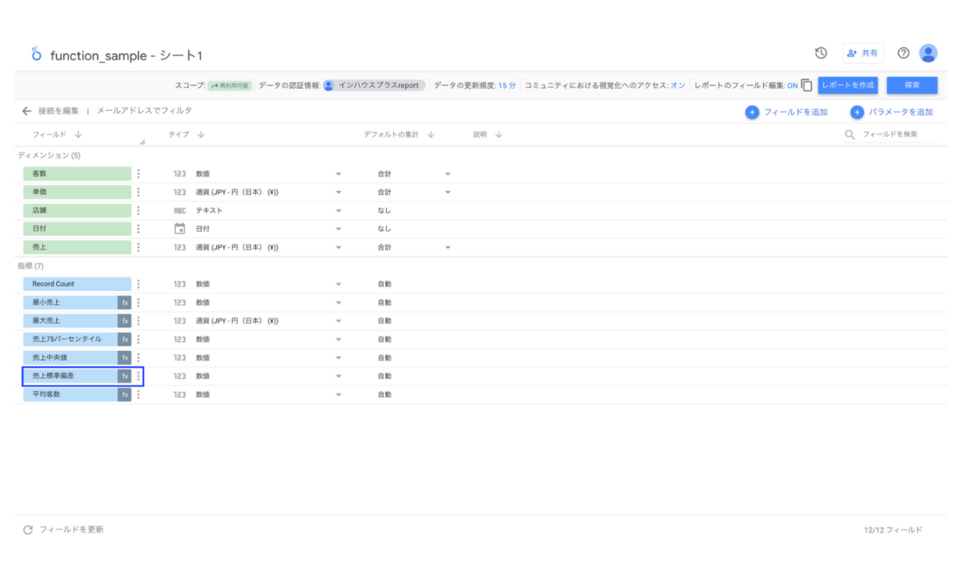
Task: Open the type dropdown for 店舗
Action: (x=339, y=210)
